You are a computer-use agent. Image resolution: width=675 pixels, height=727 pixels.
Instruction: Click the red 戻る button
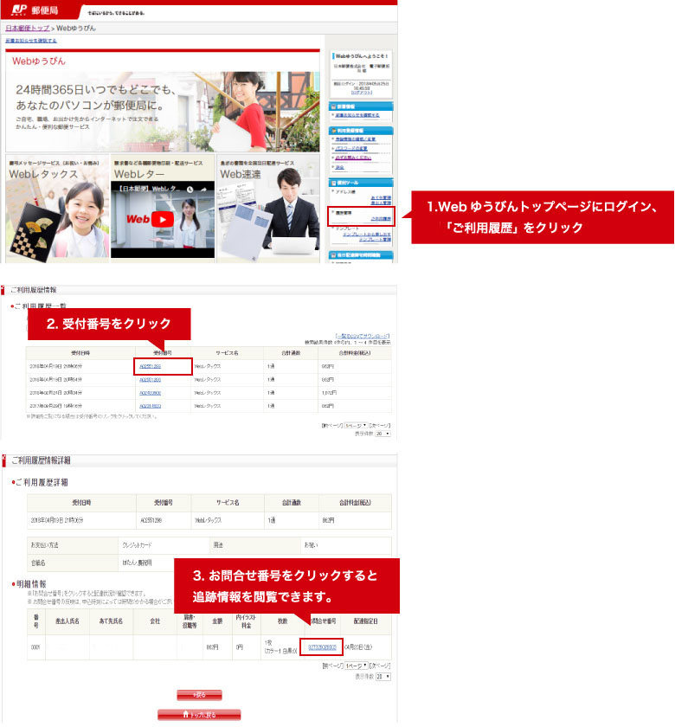click(199, 695)
